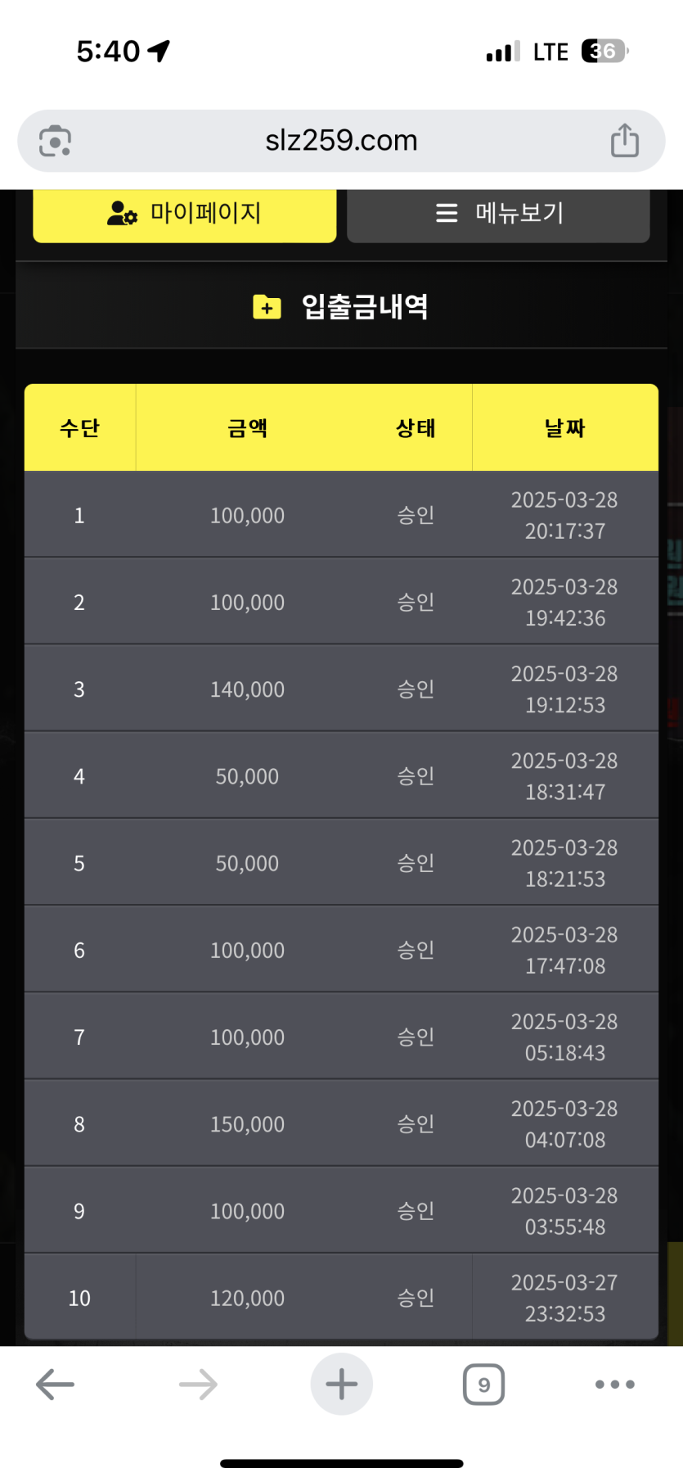Select row 10 amount 120,000
Viewport: 683px width, 1482px height.
[x=247, y=1298]
